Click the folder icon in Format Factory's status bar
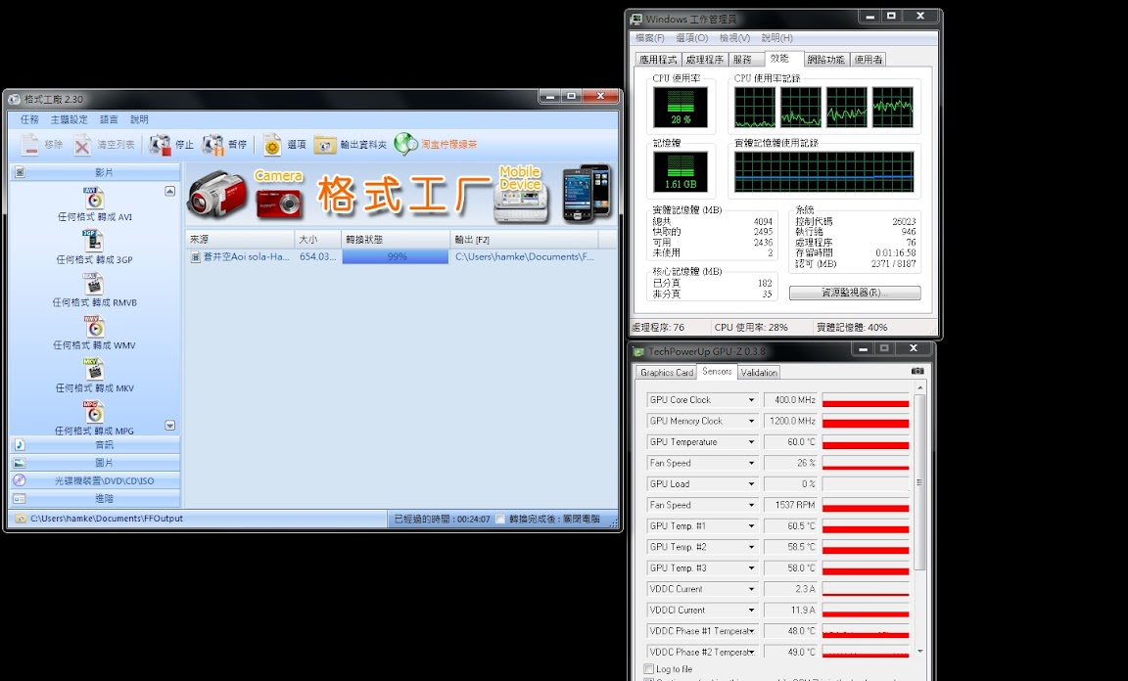This screenshot has width=1128, height=681. [21, 519]
